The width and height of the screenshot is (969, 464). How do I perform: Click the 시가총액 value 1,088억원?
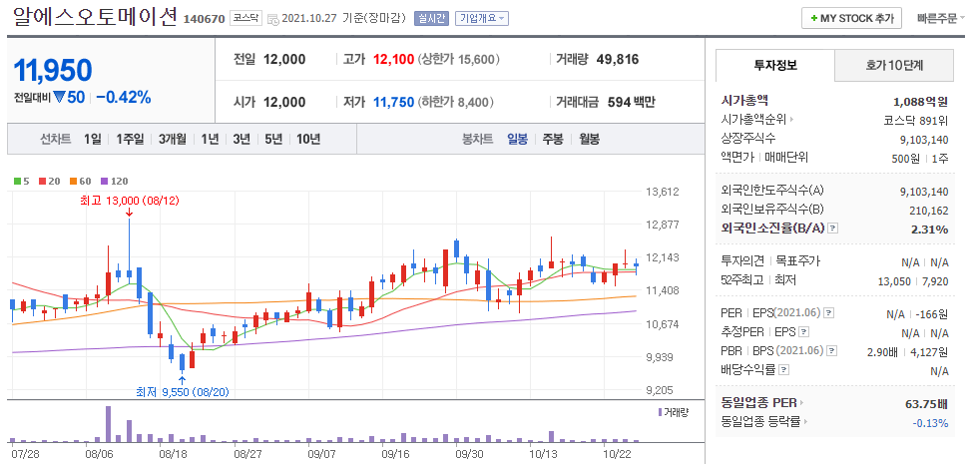click(921, 102)
